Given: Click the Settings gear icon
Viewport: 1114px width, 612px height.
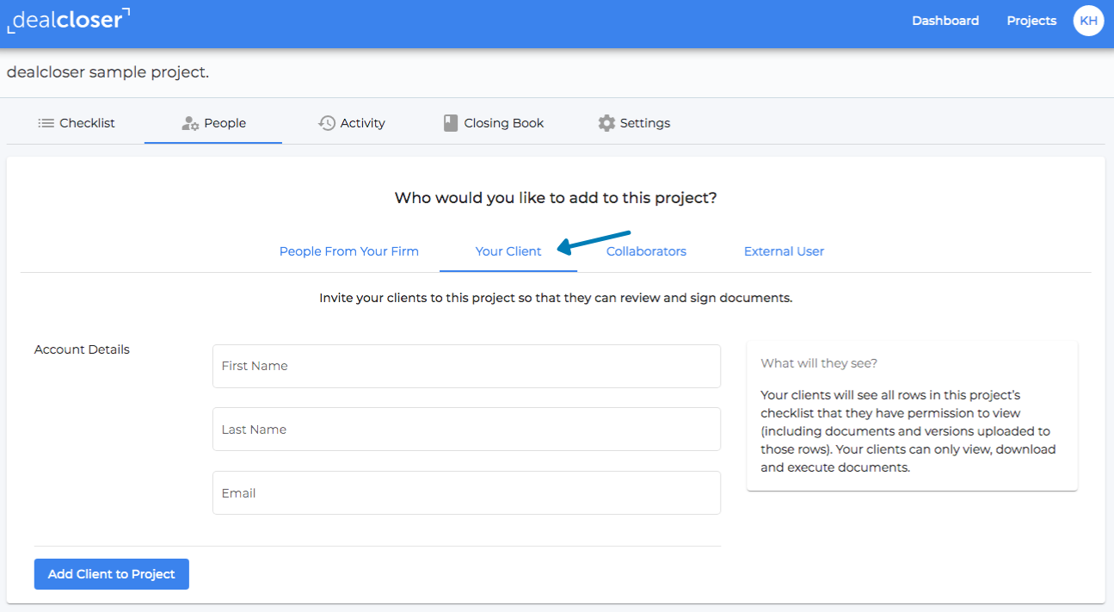Looking at the screenshot, I should pyautogui.click(x=606, y=123).
